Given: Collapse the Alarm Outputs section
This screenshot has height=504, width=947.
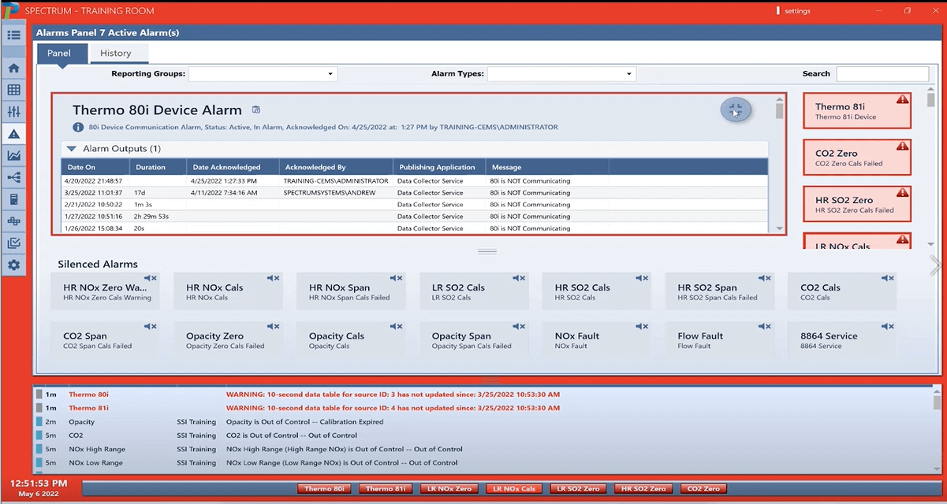Looking at the screenshot, I should pyautogui.click(x=71, y=148).
